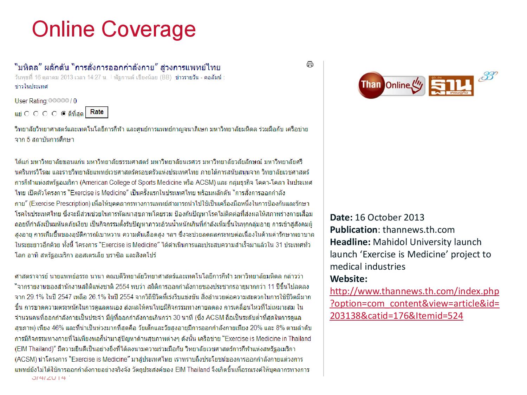Click the "Online Coverage" slide title
Screen dimensions: 527x395
click(x=113, y=29)
